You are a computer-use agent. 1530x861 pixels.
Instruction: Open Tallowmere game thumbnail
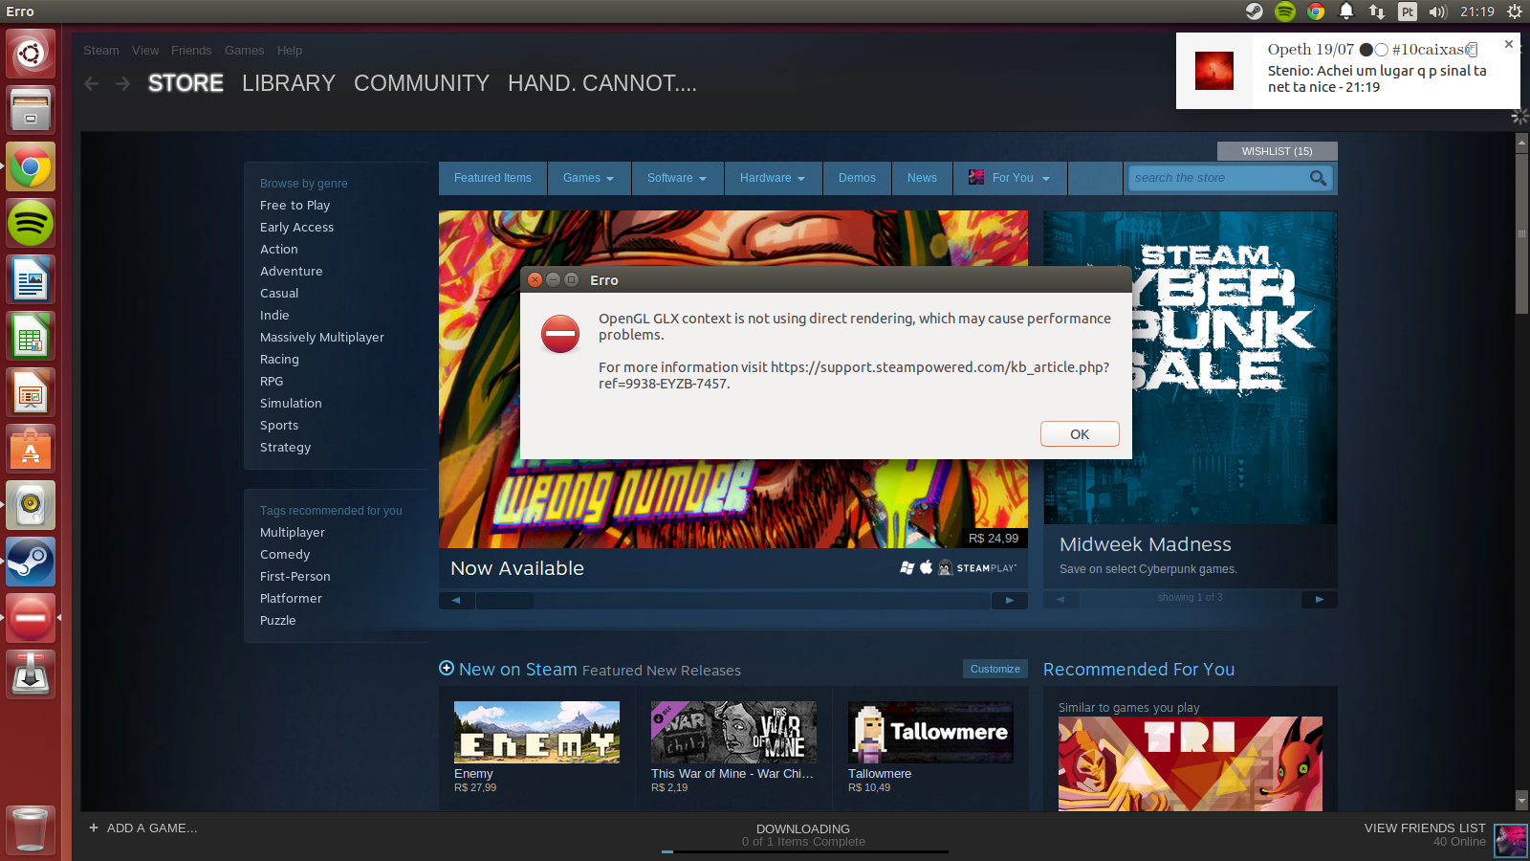(930, 732)
